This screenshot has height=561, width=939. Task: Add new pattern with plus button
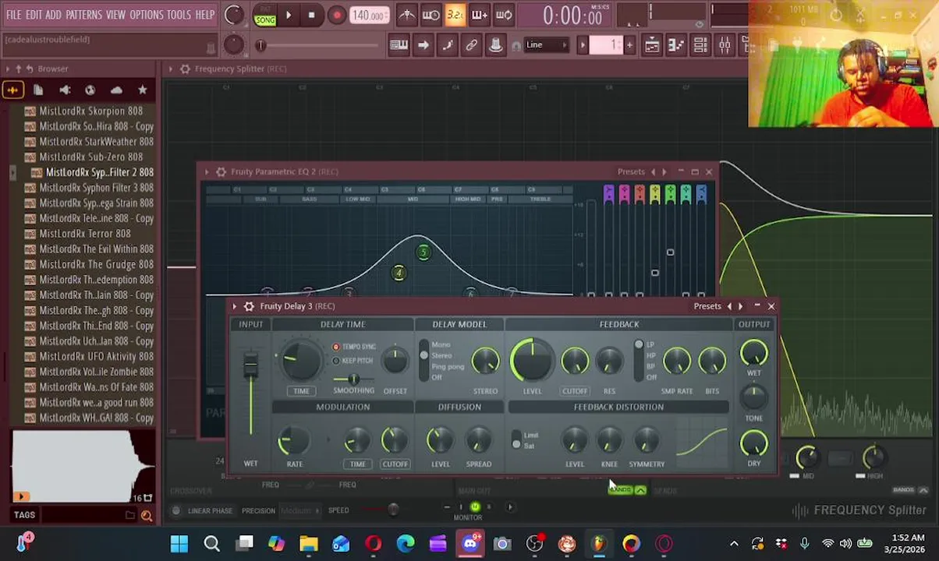pos(629,45)
